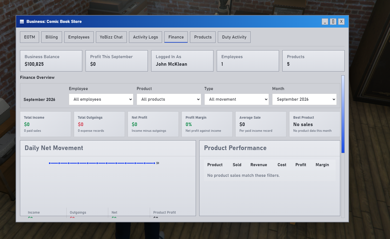
Task: Select the Business Balance card
Action: coord(51,61)
